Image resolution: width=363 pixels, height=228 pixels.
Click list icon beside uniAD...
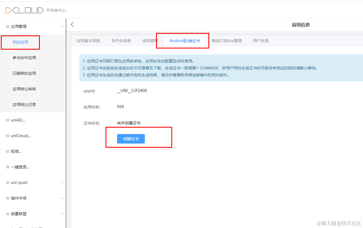[x=8, y=120]
